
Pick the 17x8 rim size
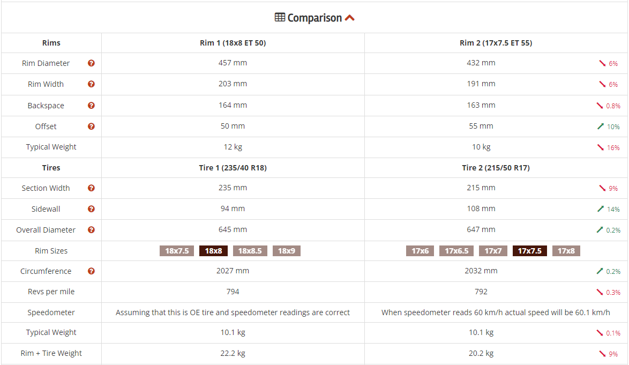(x=566, y=251)
